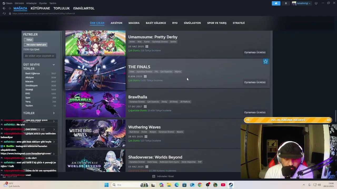Click the Windows taskbar search box
This screenshot has width=337, height=189.
pyautogui.click(x=130, y=185)
